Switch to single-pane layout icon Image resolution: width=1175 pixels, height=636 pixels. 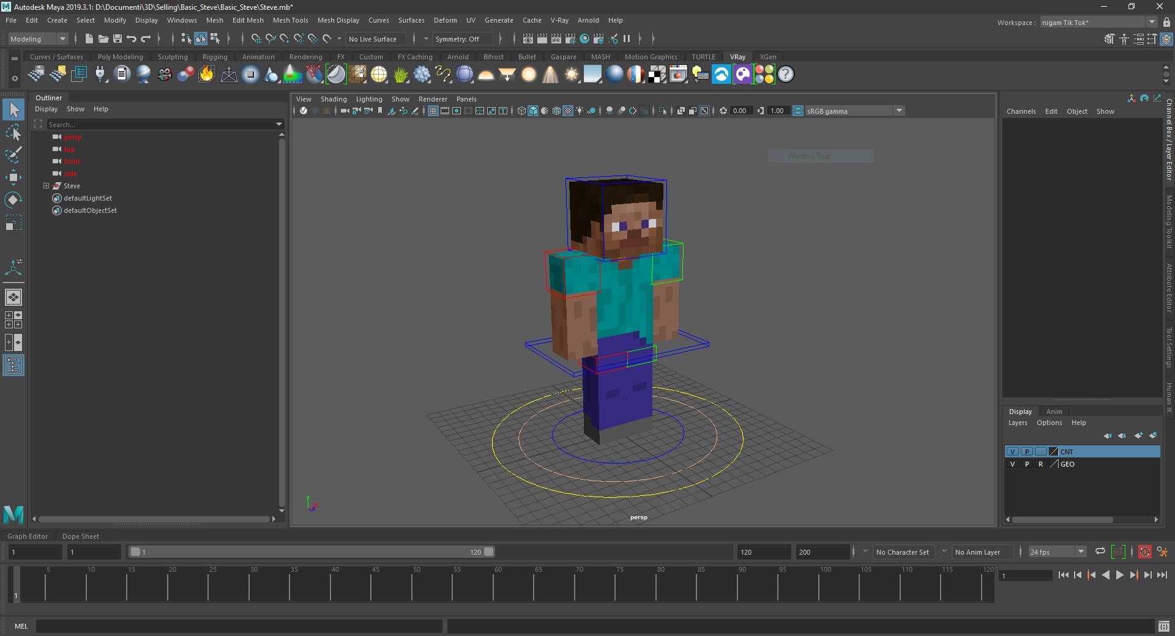tap(13, 297)
